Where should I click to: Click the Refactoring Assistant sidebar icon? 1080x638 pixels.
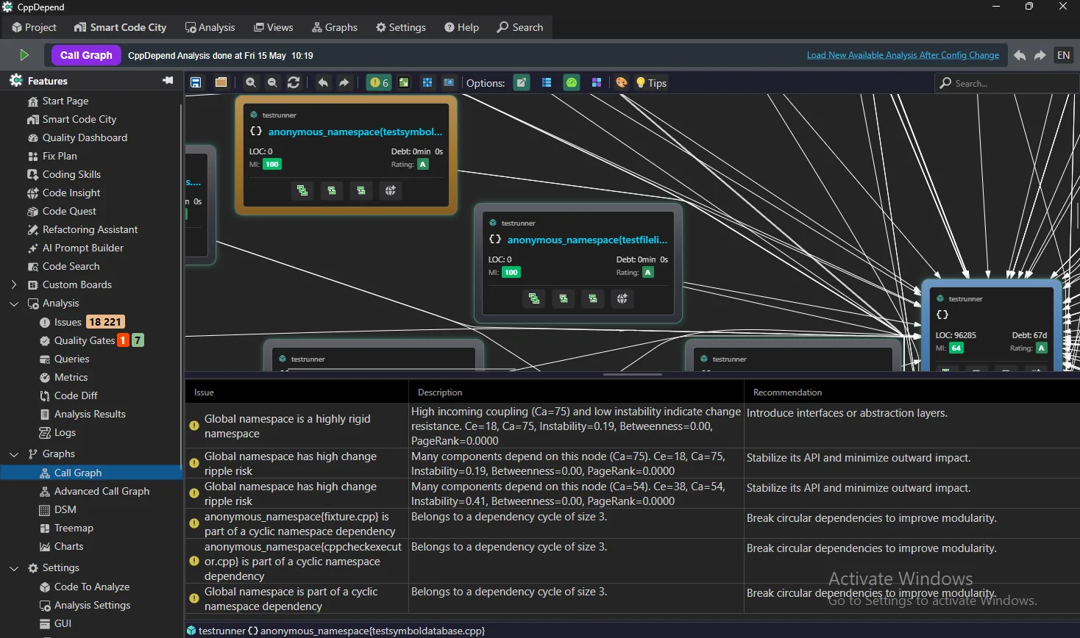[33, 229]
